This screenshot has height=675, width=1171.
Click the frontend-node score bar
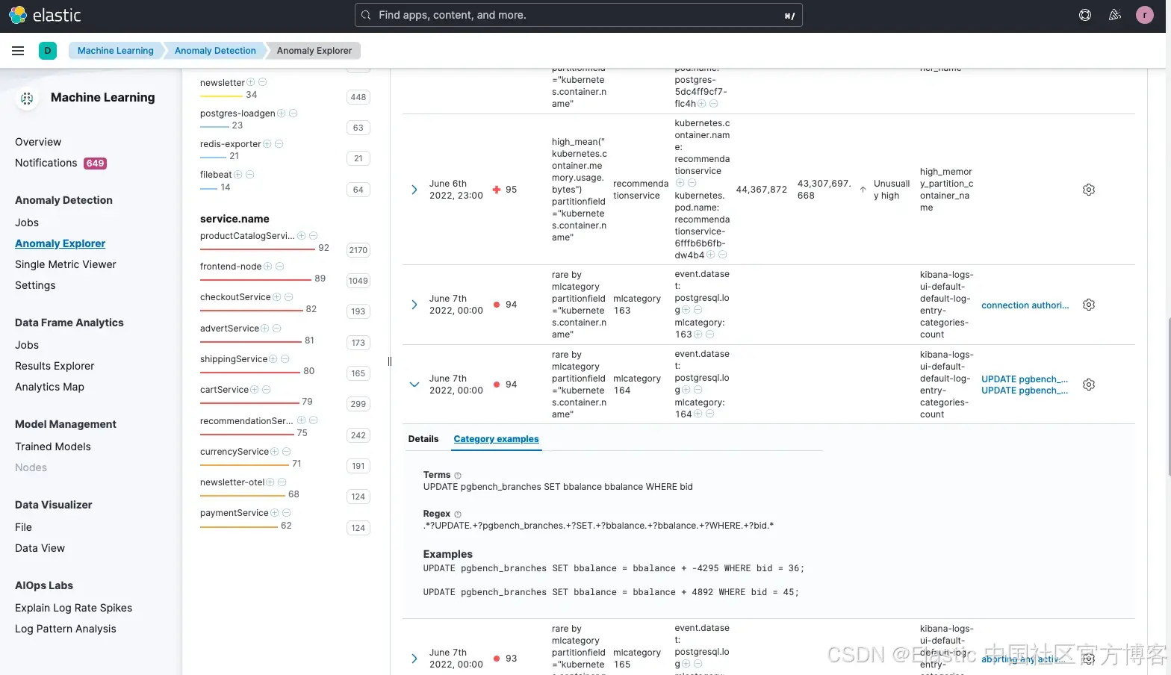point(255,279)
